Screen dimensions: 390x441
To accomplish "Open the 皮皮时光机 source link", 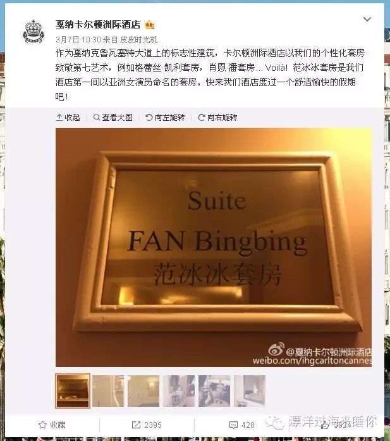I will pos(138,40).
